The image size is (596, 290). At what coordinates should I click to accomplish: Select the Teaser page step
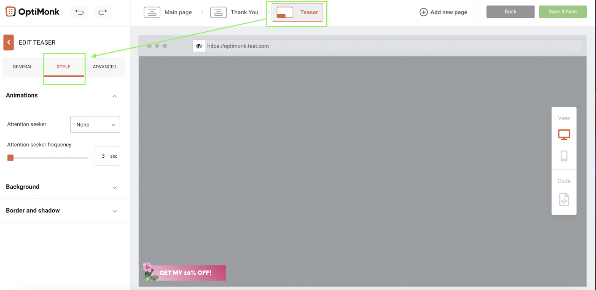(x=297, y=12)
